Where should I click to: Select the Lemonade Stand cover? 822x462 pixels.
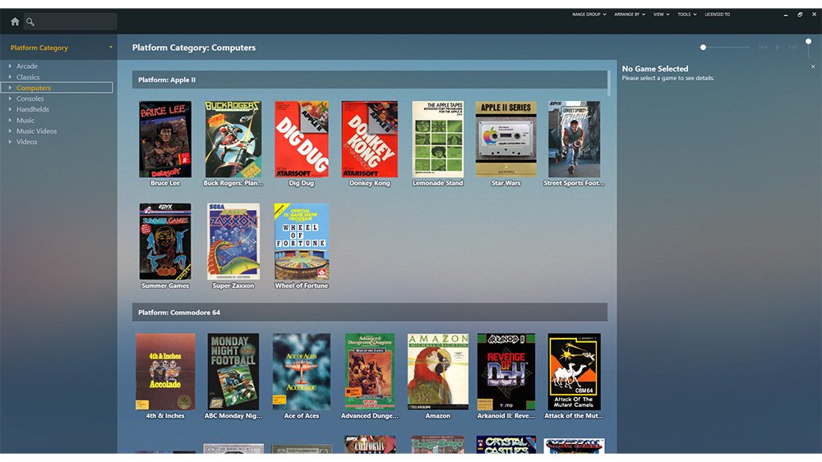(x=438, y=140)
